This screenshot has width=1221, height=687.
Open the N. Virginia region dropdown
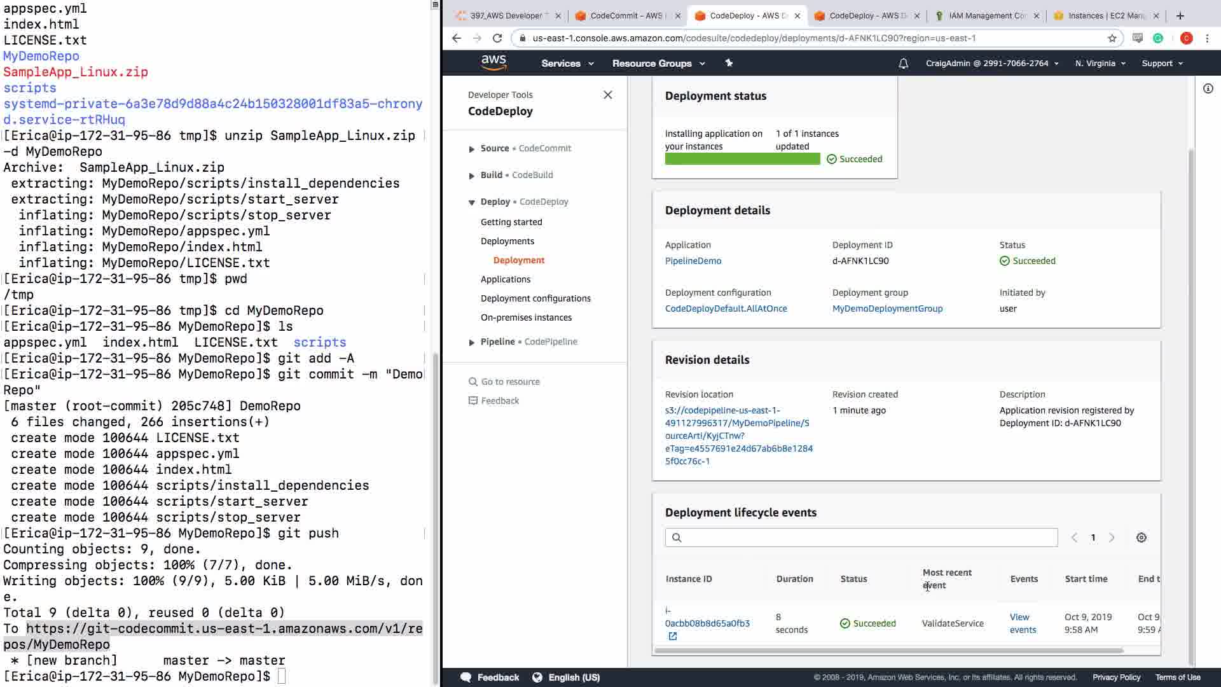click(1100, 64)
